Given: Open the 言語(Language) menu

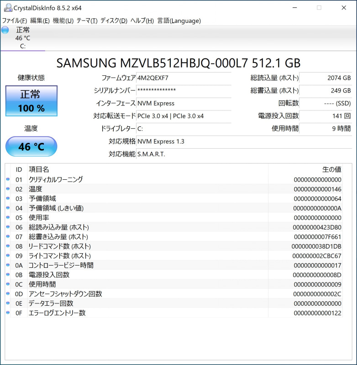Looking at the screenshot, I should [x=179, y=21].
